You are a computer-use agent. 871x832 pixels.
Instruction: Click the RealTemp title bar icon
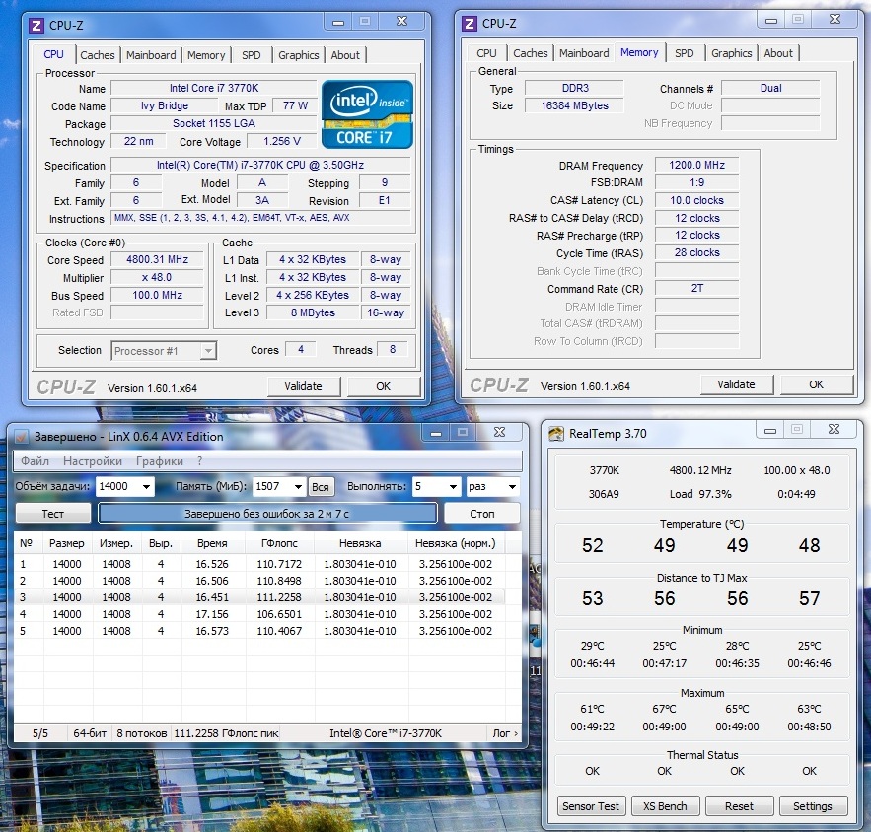(556, 434)
